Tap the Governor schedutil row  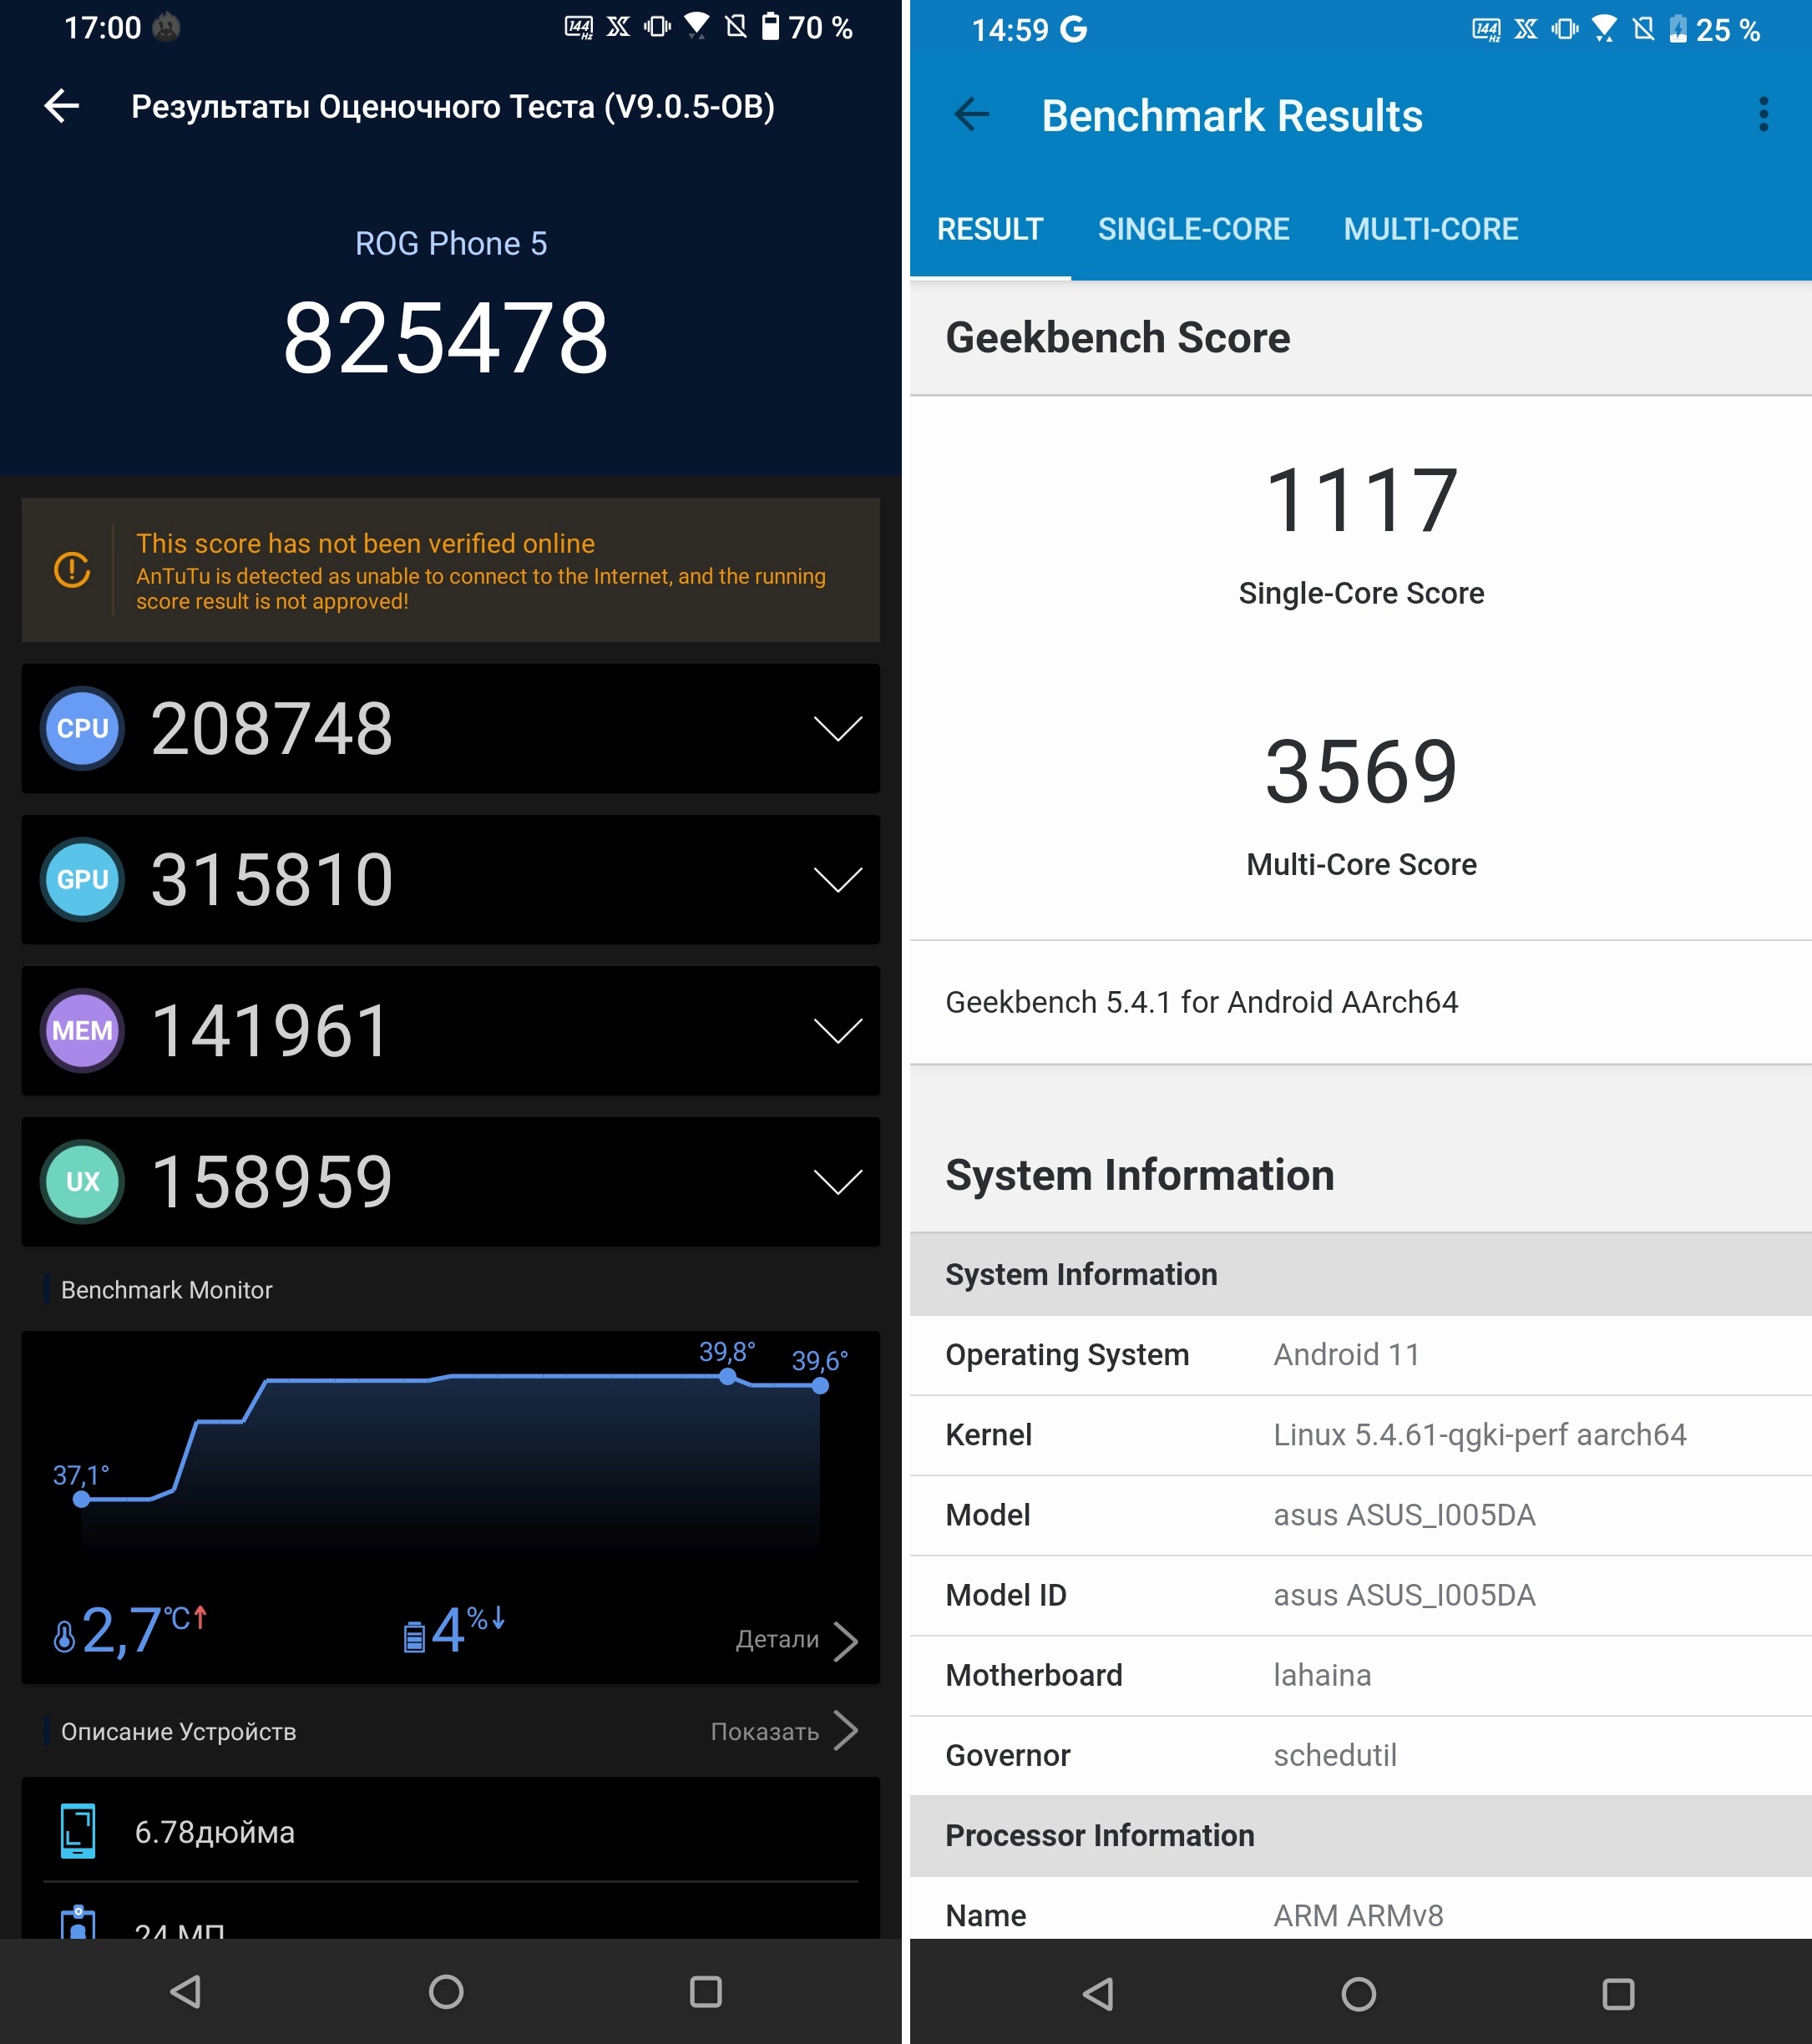pyautogui.click(x=1361, y=1755)
